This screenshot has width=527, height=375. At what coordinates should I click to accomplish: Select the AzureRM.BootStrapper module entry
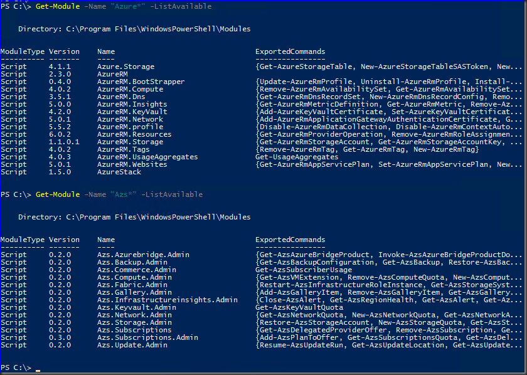(x=141, y=82)
